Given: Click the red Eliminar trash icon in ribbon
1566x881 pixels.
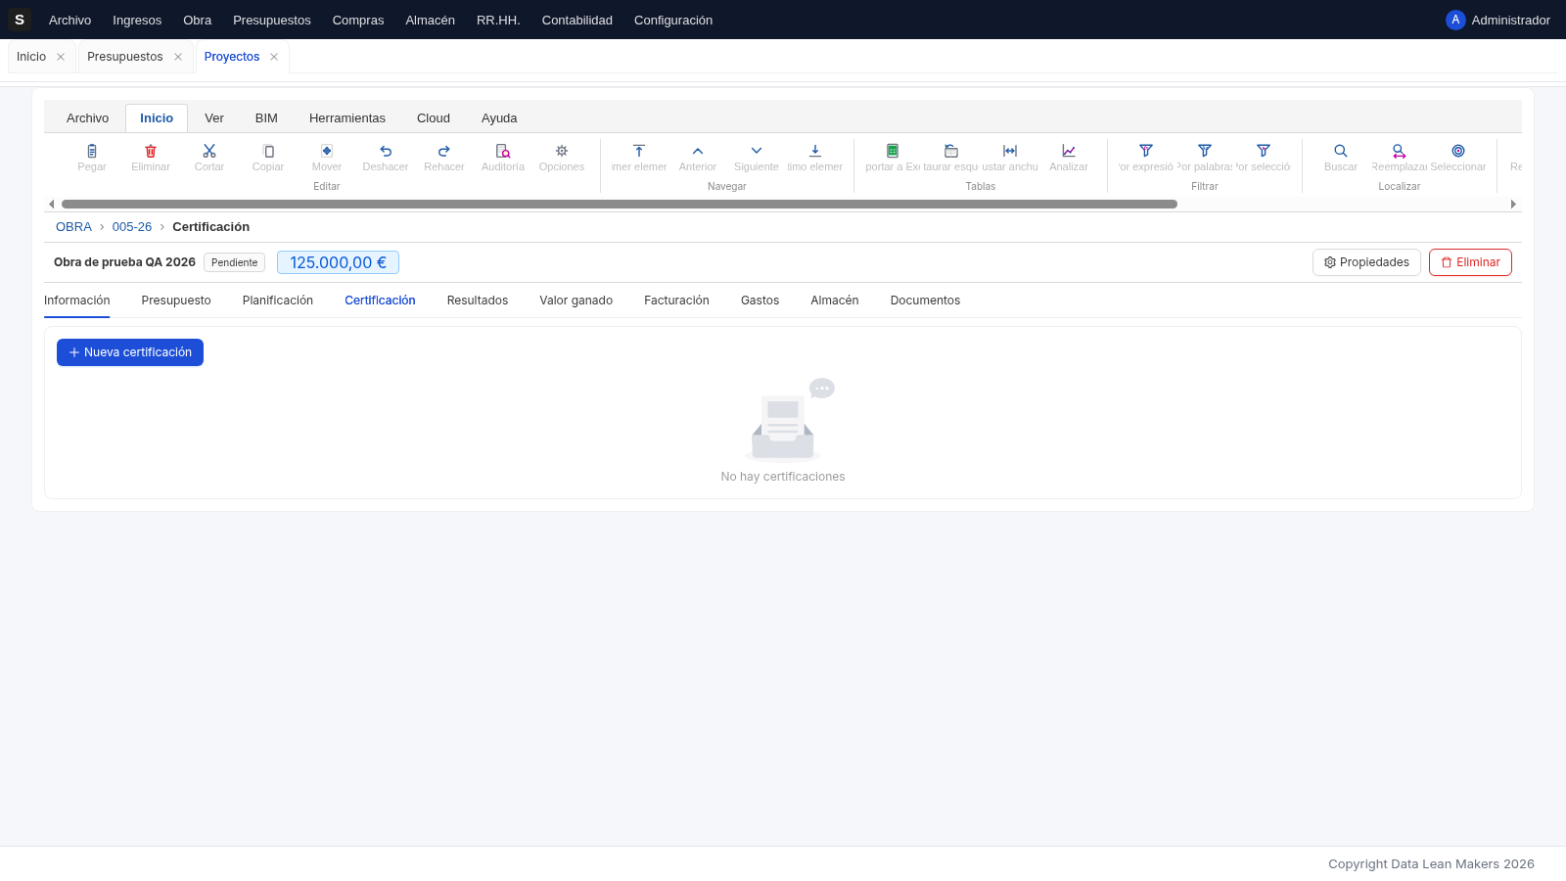Looking at the screenshot, I should tap(151, 151).
